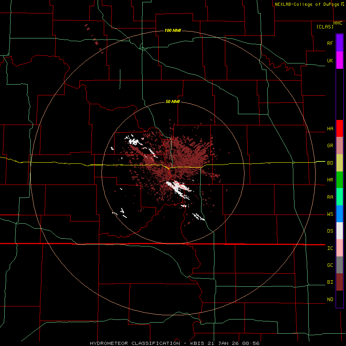Click the white echo patch northwest of radar
346x346 pixels.
click(133, 141)
